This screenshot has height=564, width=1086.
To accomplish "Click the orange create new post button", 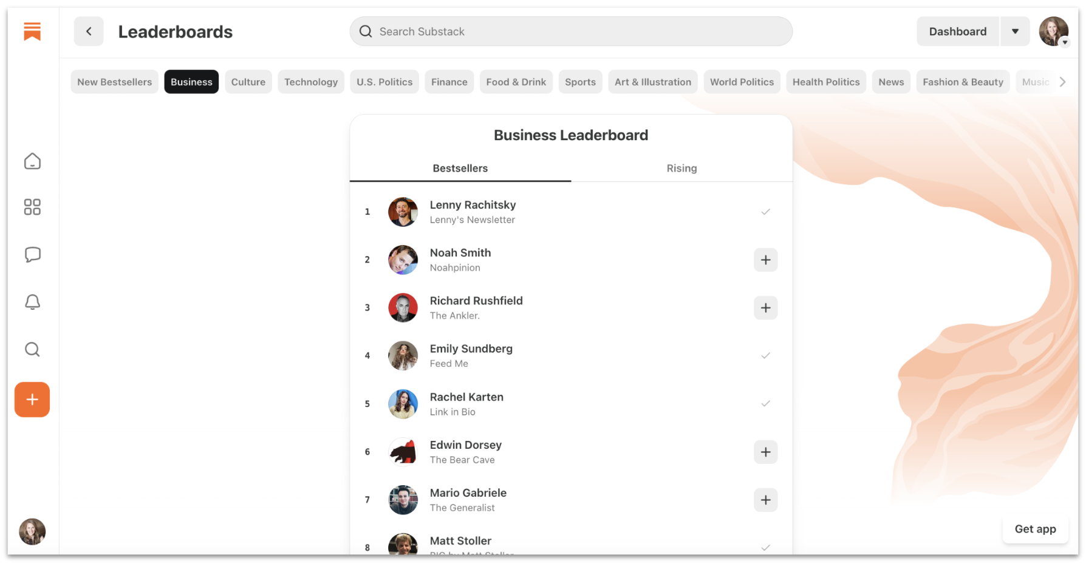I will (x=32, y=400).
